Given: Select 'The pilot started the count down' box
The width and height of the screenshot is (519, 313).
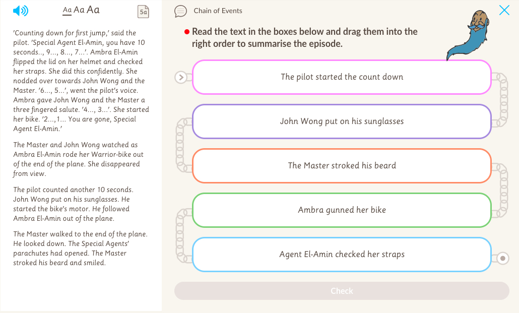Looking at the screenshot, I should click(342, 77).
